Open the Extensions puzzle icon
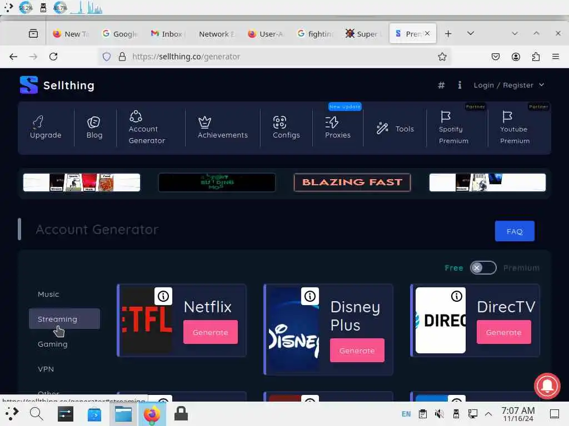The height and width of the screenshot is (426, 569). pos(536,57)
